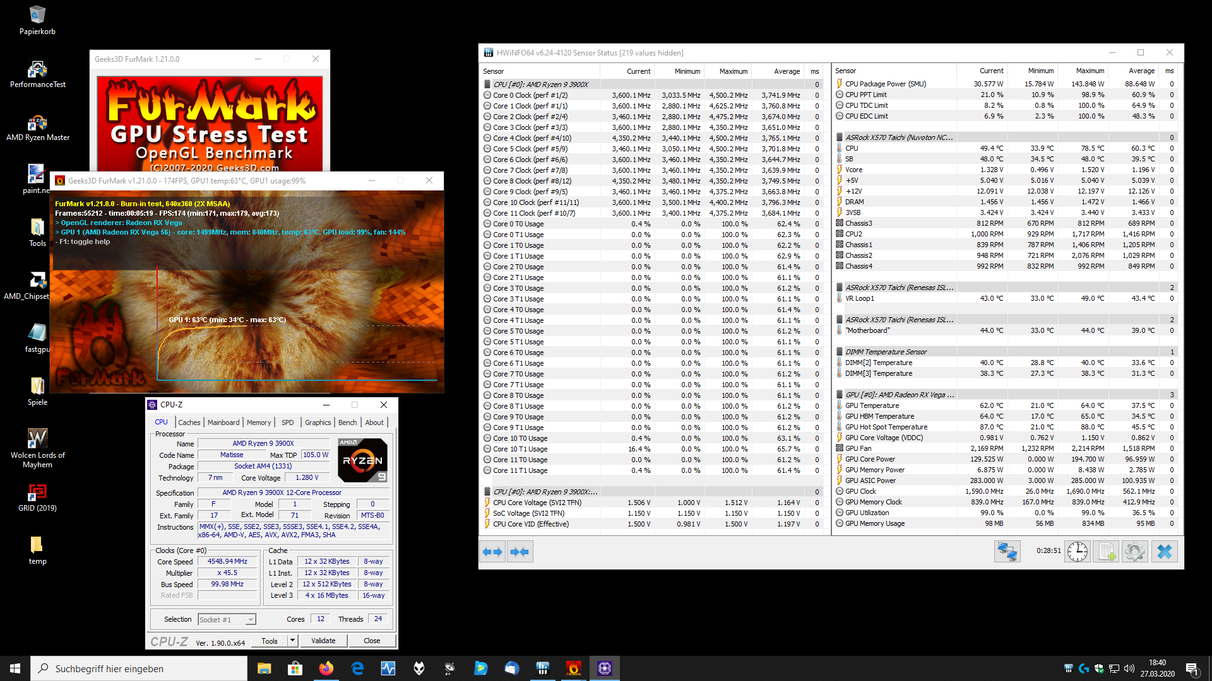This screenshot has height=681, width=1212.
Task: Click the clock reset timer icon
Action: 1077,552
